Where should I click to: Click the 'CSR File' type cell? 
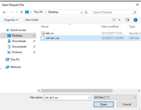tap(134, 38)
